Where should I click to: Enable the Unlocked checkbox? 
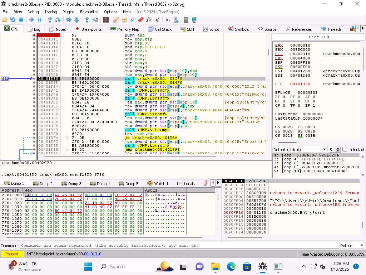point(345,149)
